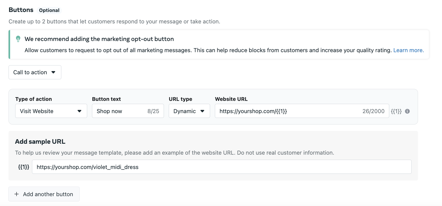Viewport: 442px width, 206px height.
Task: Open the Call to action dropdown
Action: coord(35,72)
